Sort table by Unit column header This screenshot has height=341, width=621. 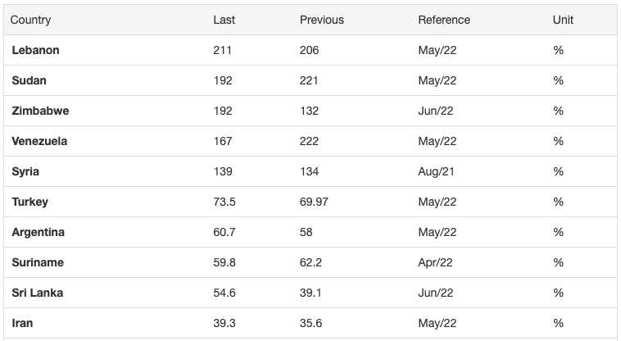[563, 20]
